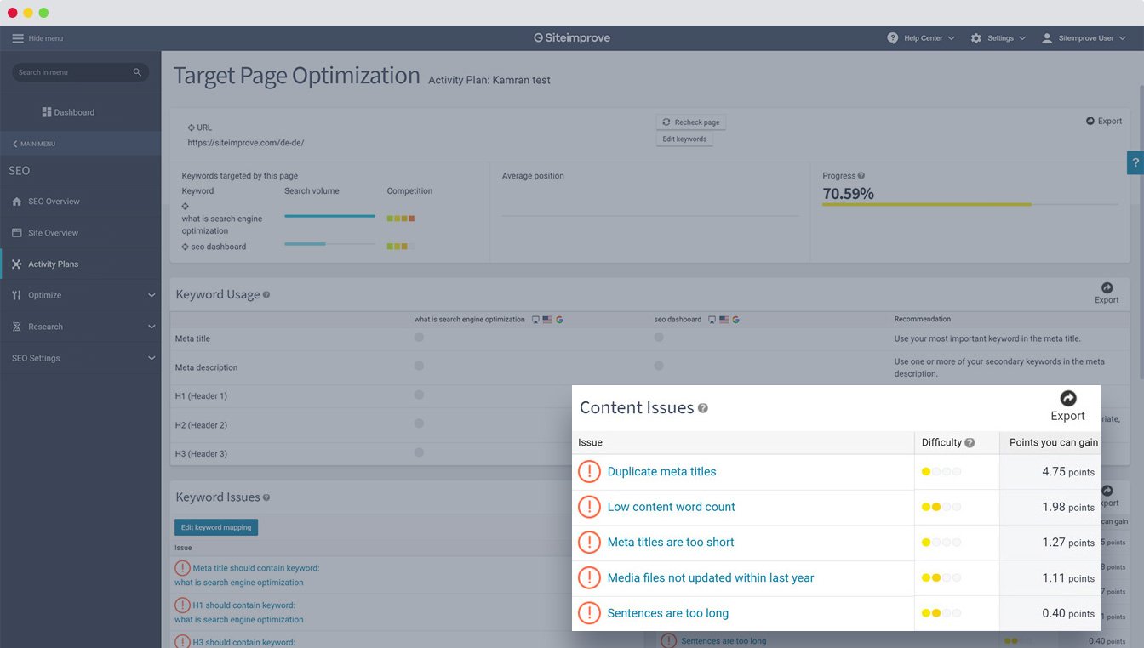Open H1 should contain keyword issue
The image size is (1144, 648).
pyautogui.click(x=239, y=612)
